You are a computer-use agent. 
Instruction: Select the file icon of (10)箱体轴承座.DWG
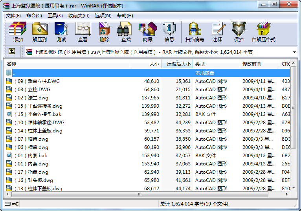click(x=9, y=122)
